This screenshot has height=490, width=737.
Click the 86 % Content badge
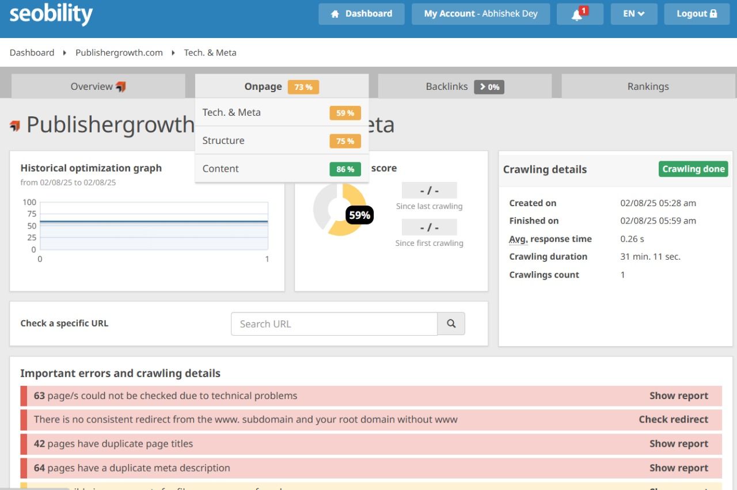(x=345, y=169)
